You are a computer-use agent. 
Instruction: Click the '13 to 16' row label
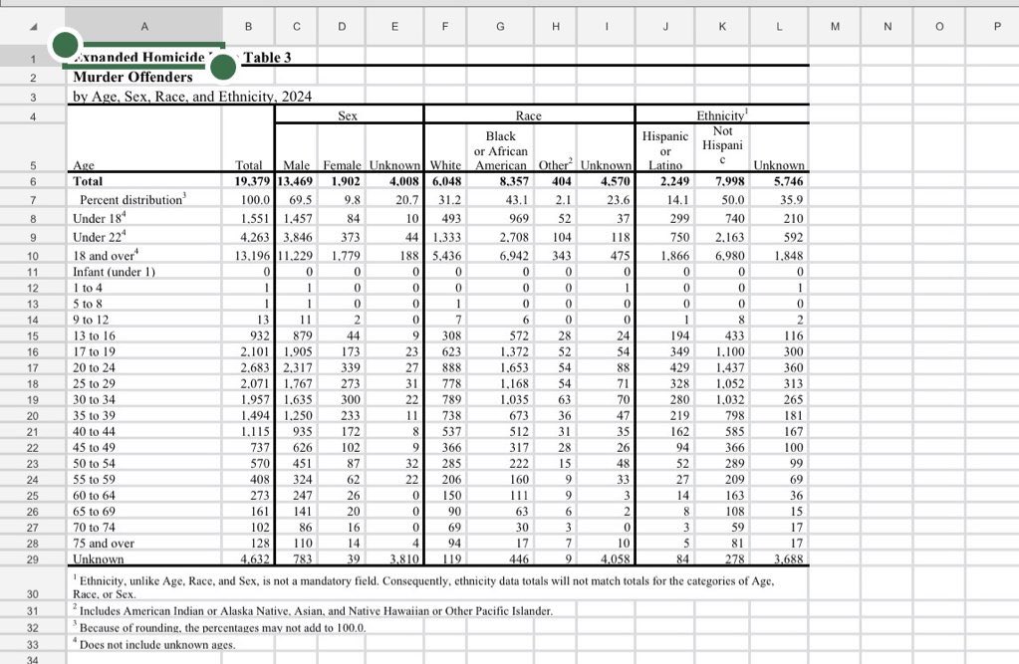click(94, 335)
